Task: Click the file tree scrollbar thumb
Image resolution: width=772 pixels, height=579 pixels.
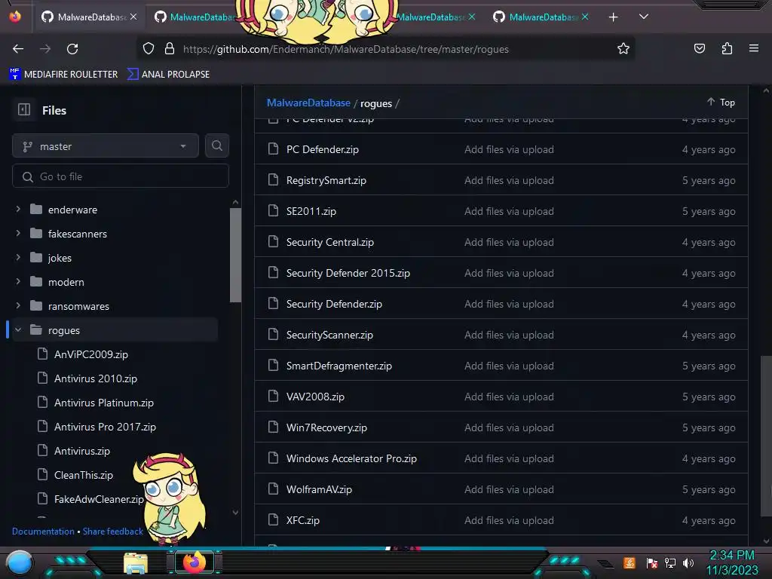Action: [x=235, y=255]
